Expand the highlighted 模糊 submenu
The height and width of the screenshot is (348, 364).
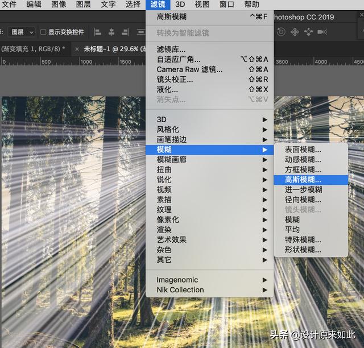(x=210, y=150)
